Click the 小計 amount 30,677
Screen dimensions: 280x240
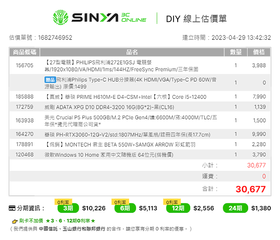pyautogui.click(x=256, y=165)
